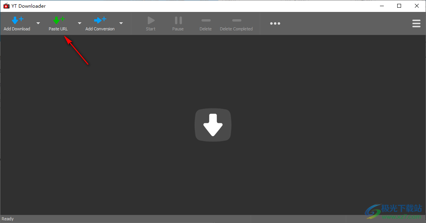Click the Pause icon in the toolbar
The image size is (426, 223).
[x=178, y=20]
